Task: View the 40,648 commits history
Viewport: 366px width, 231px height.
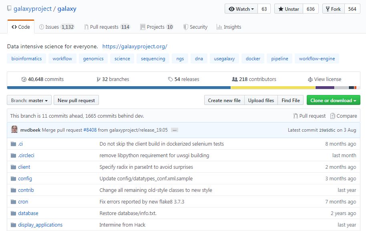Action: pos(42,79)
